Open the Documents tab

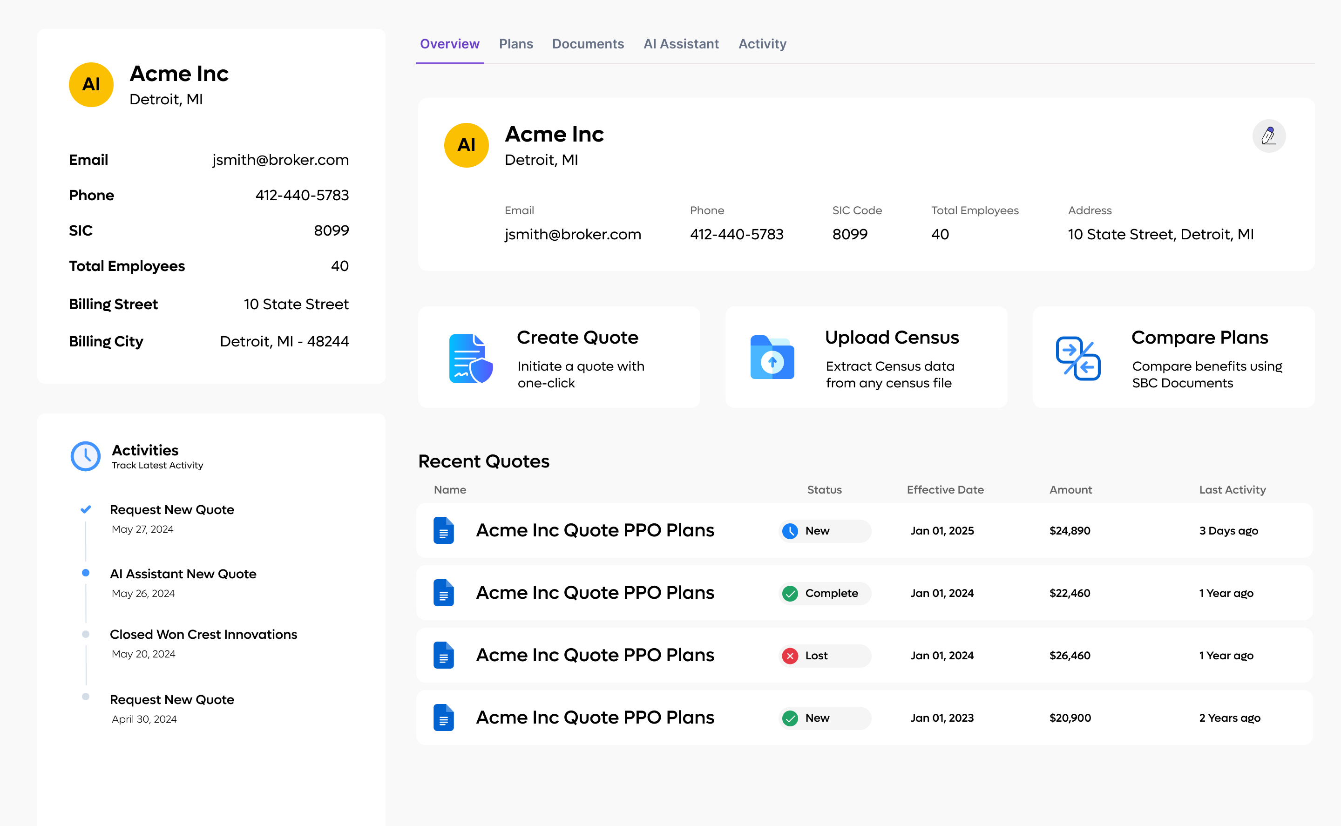[x=588, y=44]
